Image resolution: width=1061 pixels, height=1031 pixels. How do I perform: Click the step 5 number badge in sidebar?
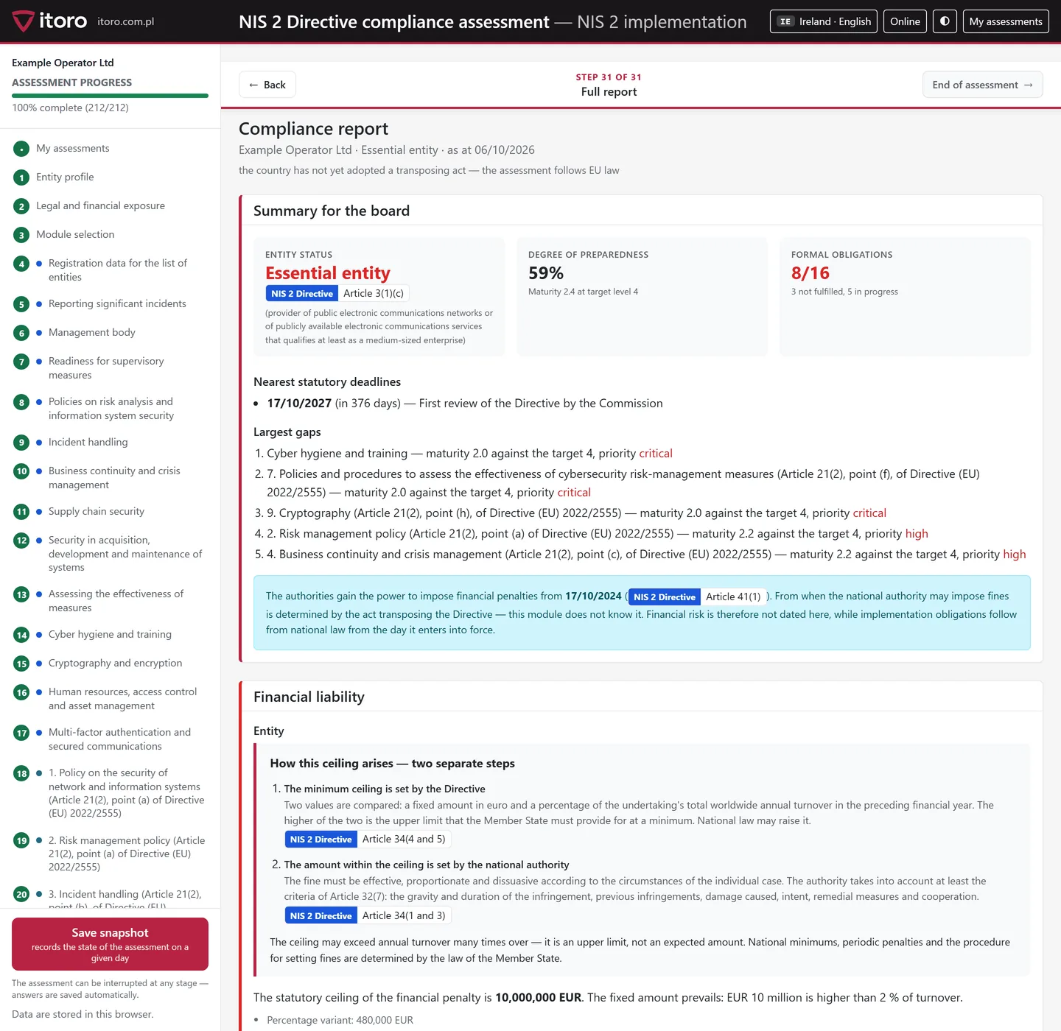[x=21, y=304]
